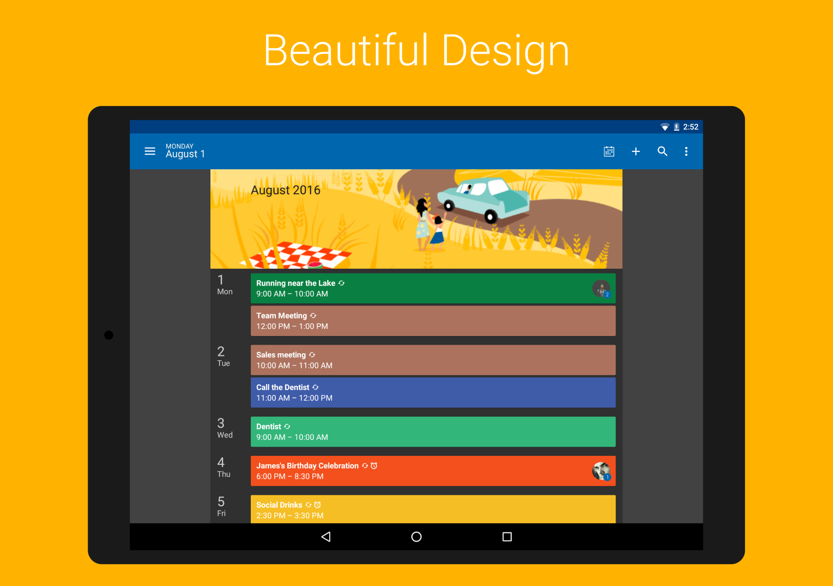Tap the Android home button
Screen dimensions: 833x586
[x=416, y=537]
